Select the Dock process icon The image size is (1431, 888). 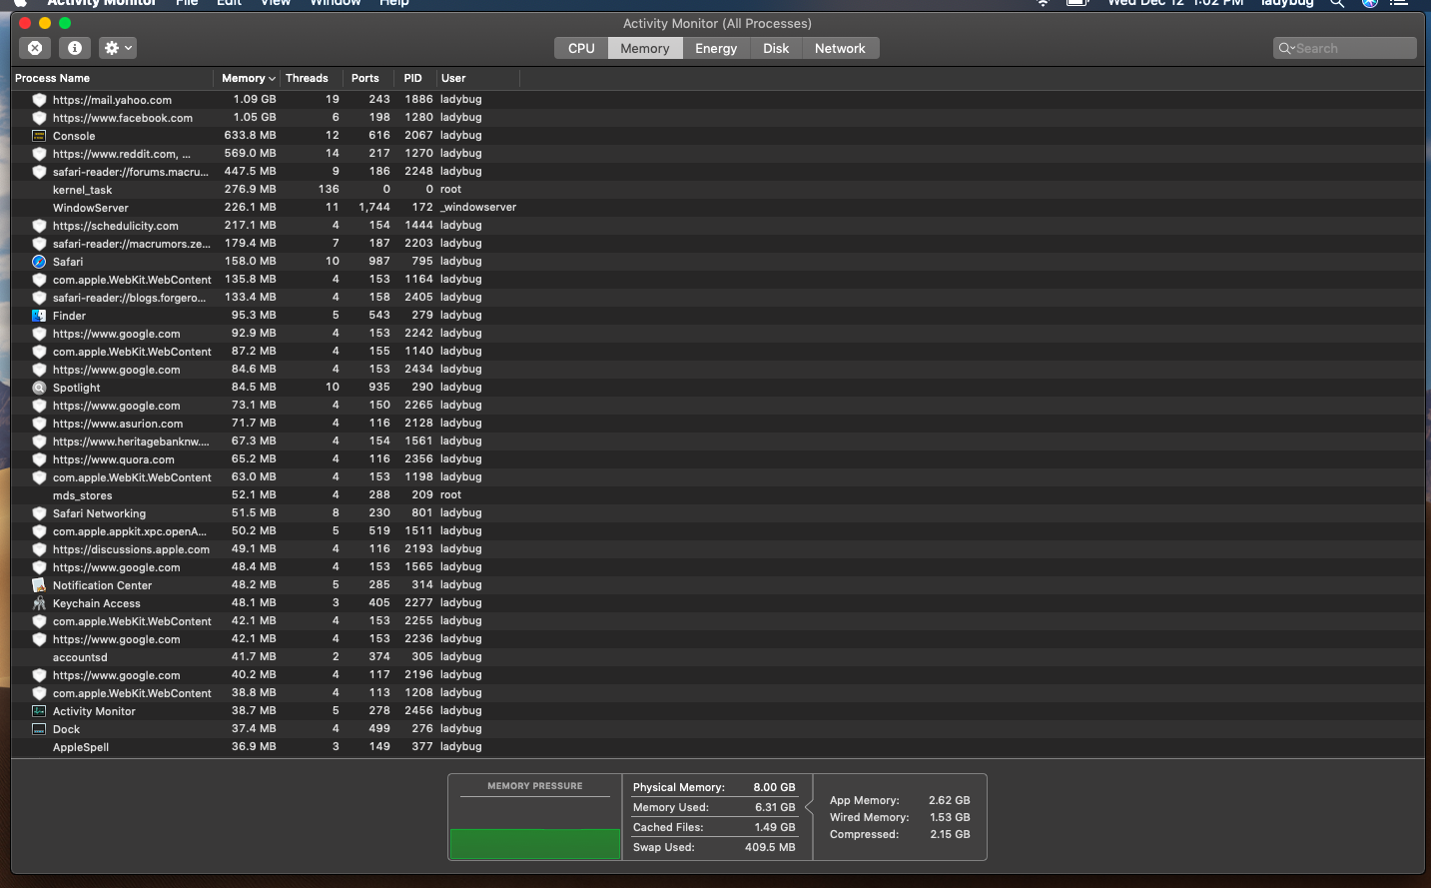click(x=39, y=729)
